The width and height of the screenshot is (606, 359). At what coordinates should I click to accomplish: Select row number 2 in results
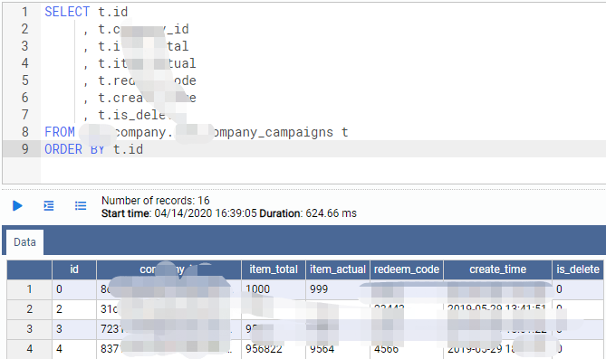click(x=29, y=309)
